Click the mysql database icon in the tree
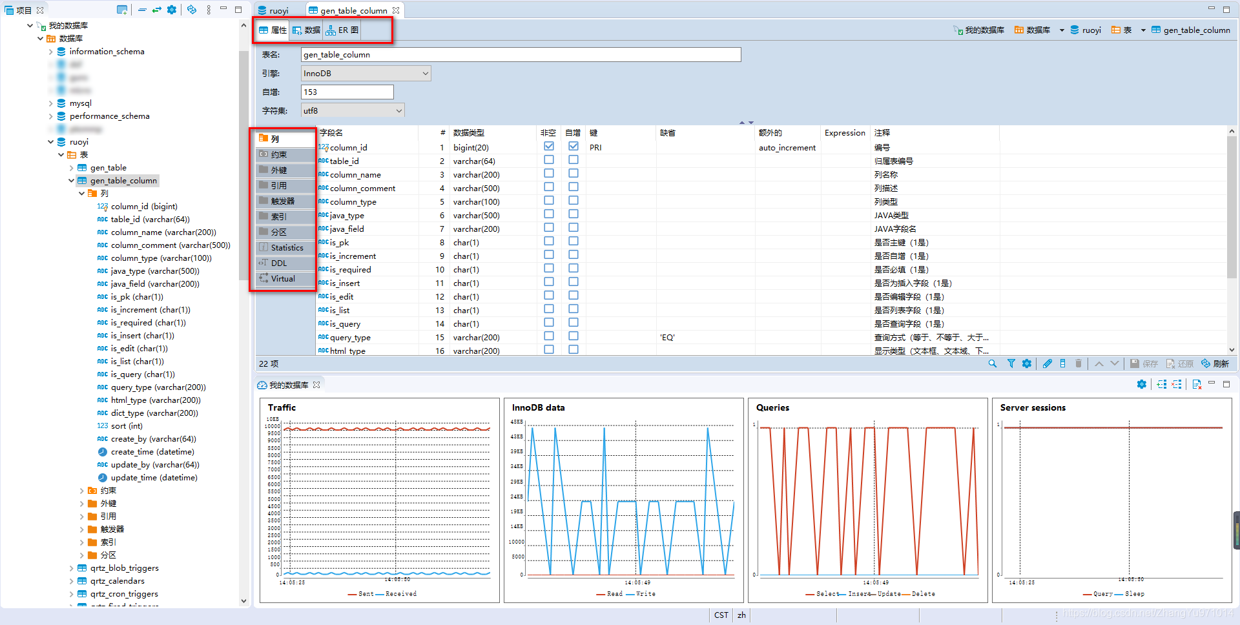Screen dimensions: 1240x625 pyautogui.click(x=61, y=103)
